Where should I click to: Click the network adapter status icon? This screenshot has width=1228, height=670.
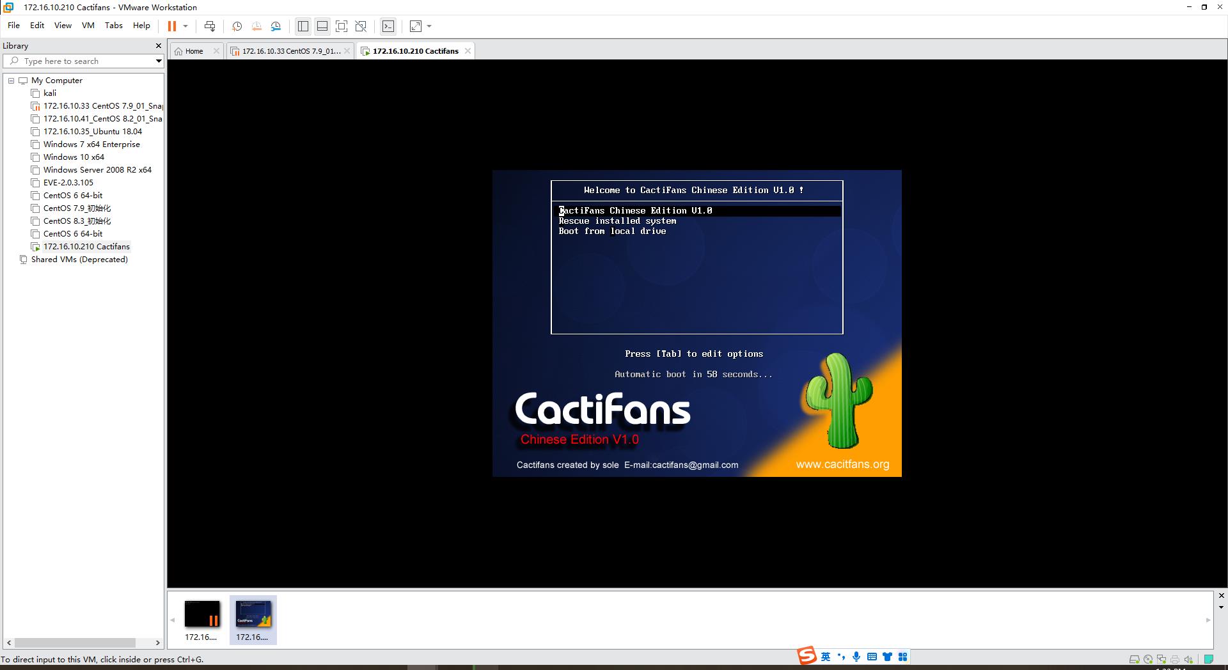[x=1161, y=659]
